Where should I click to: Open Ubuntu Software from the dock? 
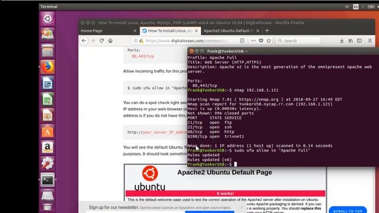pos(47,131)
